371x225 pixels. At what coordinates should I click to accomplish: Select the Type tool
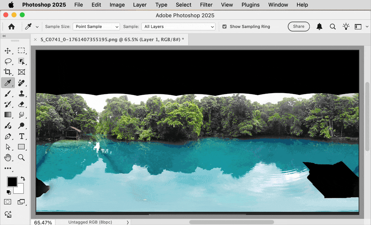click(21, 136)
